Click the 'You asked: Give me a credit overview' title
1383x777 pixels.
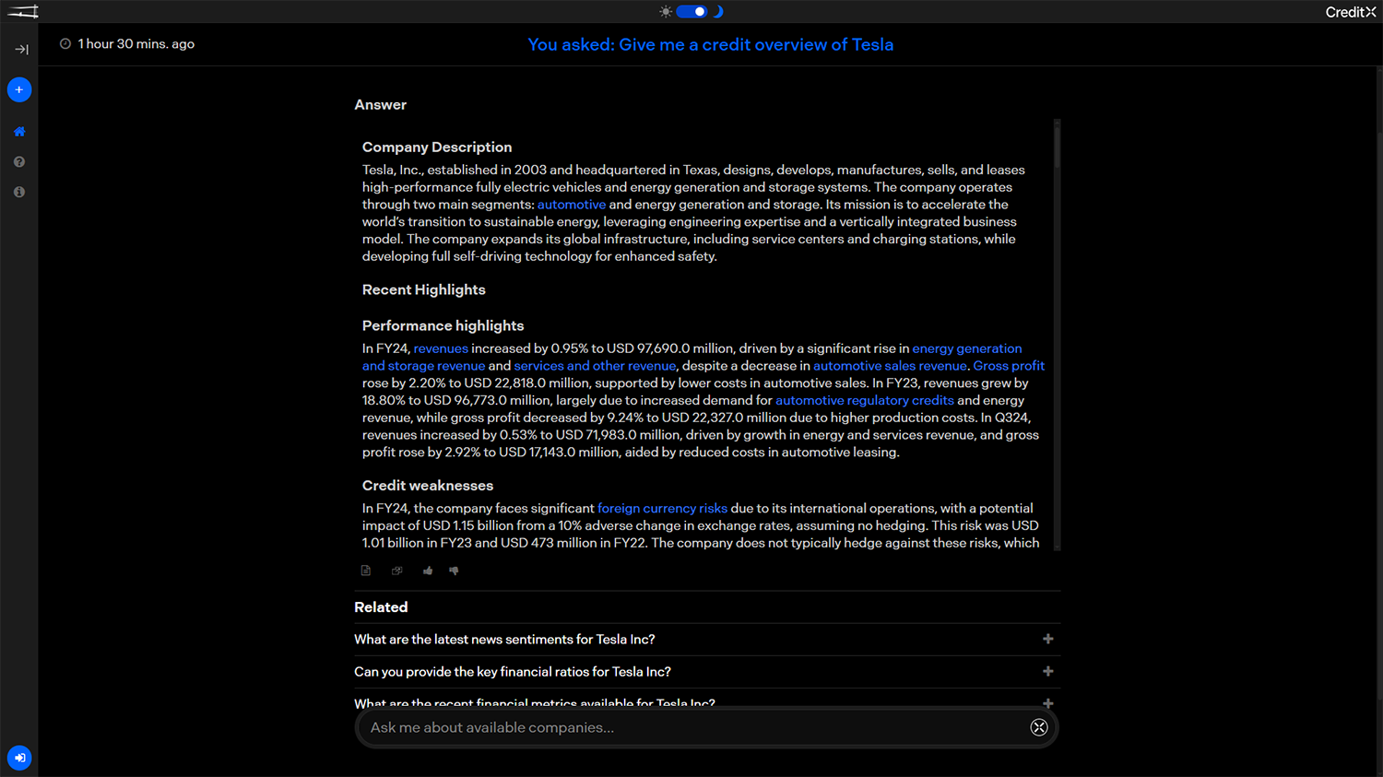711,44
